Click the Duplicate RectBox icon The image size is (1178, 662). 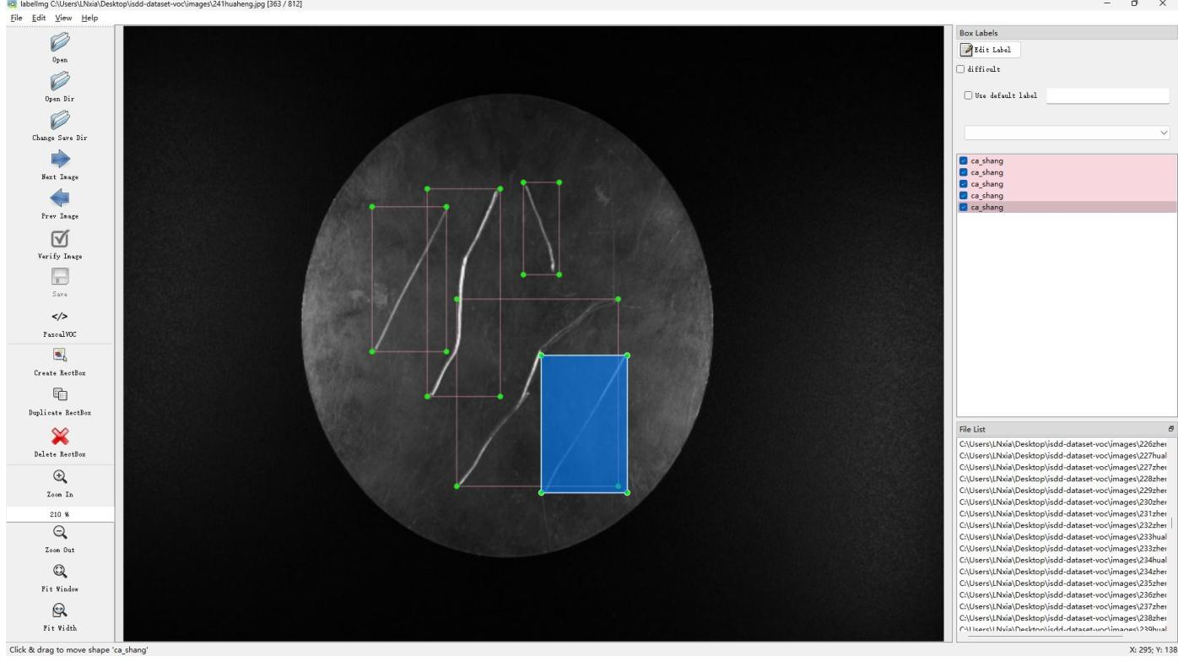click(x=59, y=394)
